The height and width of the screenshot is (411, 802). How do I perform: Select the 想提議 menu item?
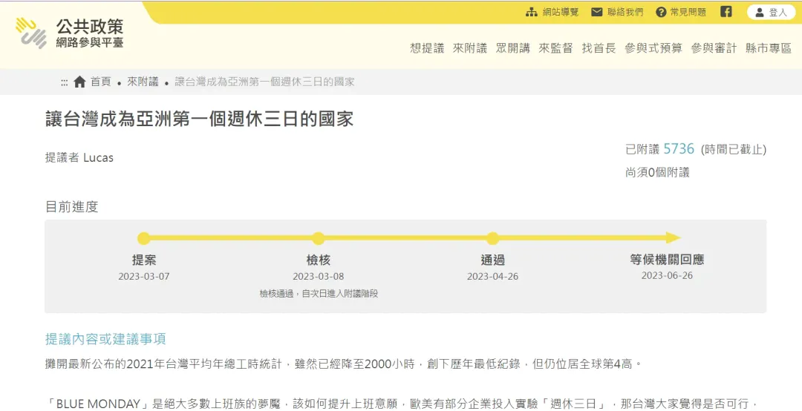(427, 48)
